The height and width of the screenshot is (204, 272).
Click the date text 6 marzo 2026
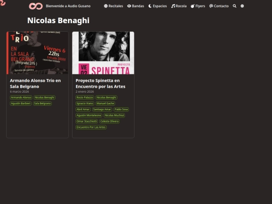[x=20, y=92]
